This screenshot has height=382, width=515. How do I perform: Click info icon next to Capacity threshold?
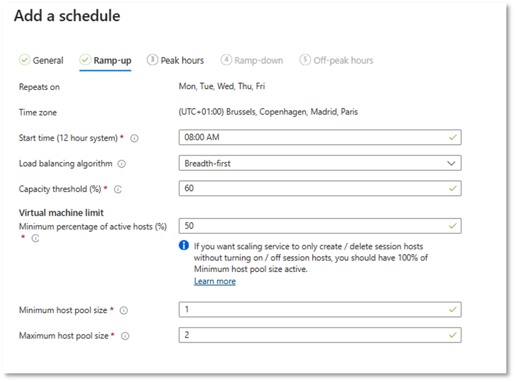click(118, 190)
